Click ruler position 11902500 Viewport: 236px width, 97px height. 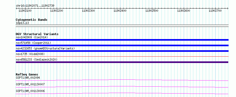coord(152,11)
